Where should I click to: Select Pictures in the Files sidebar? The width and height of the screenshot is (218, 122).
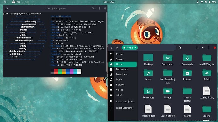pyautogui.click(x=123, y=85)
